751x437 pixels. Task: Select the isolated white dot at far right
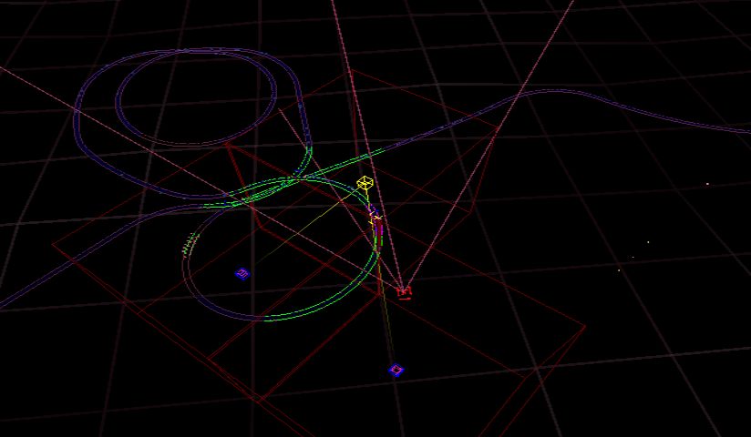point(708,184)
